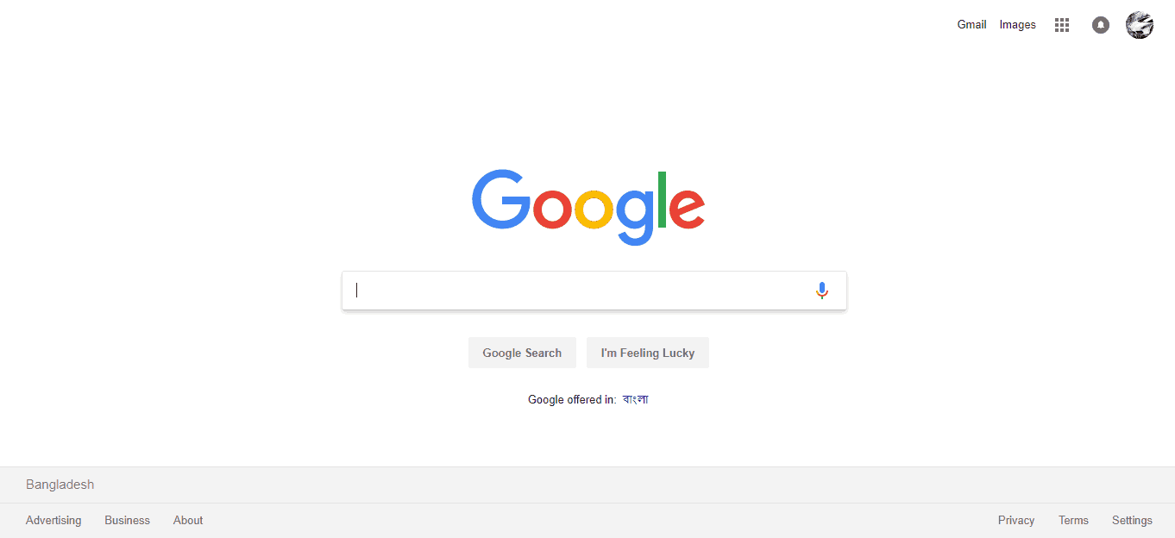Go to Images in the top bar

point(1017,24)
